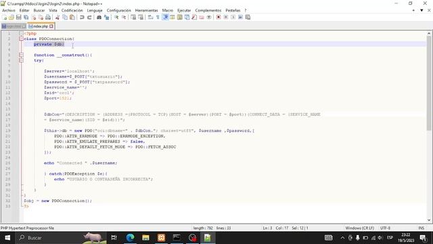Toggle show all characters pilcrow icon
The height and width of the screenshot is (244, 433).
point(158,18)
